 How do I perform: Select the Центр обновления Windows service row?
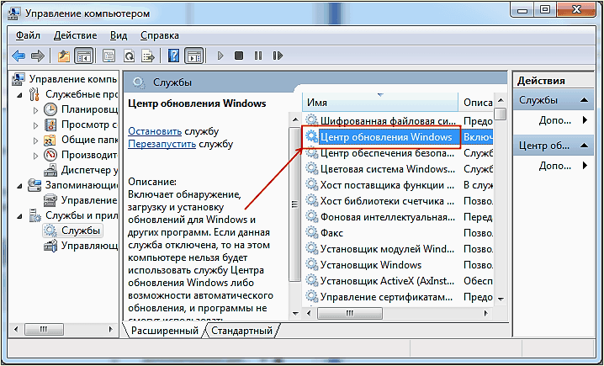[399, 137]
